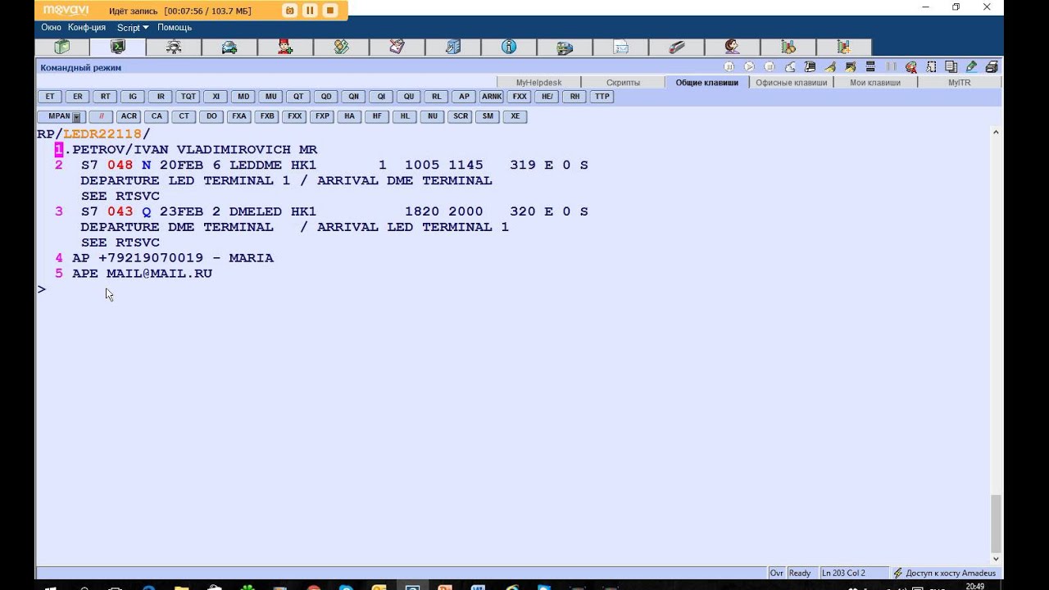This screenshot has width=1049, height=590.
Task: Click the IG quick key button
Action: point(133,97)
